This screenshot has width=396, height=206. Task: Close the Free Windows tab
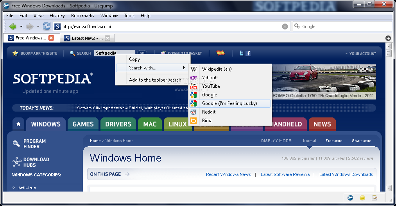point(51,38)
